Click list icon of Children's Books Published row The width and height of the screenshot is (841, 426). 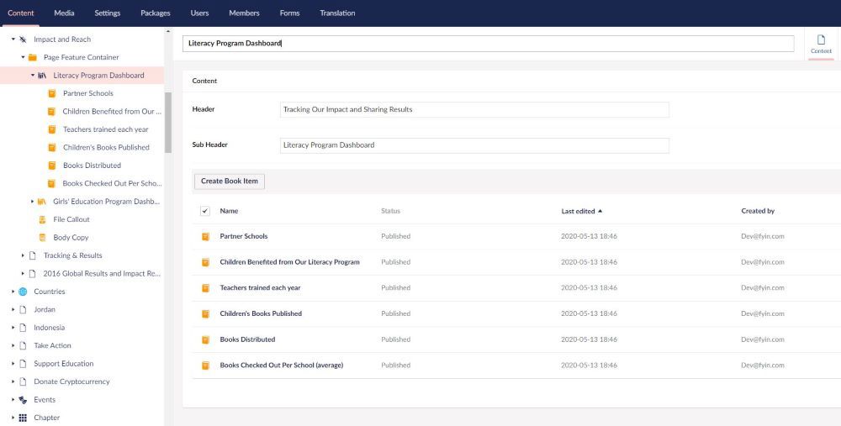tap(205, 313)
